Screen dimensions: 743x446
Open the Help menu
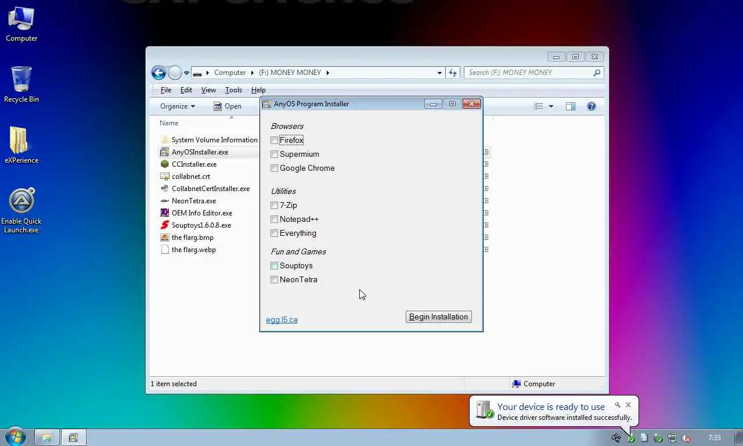[x=258, y=90]
